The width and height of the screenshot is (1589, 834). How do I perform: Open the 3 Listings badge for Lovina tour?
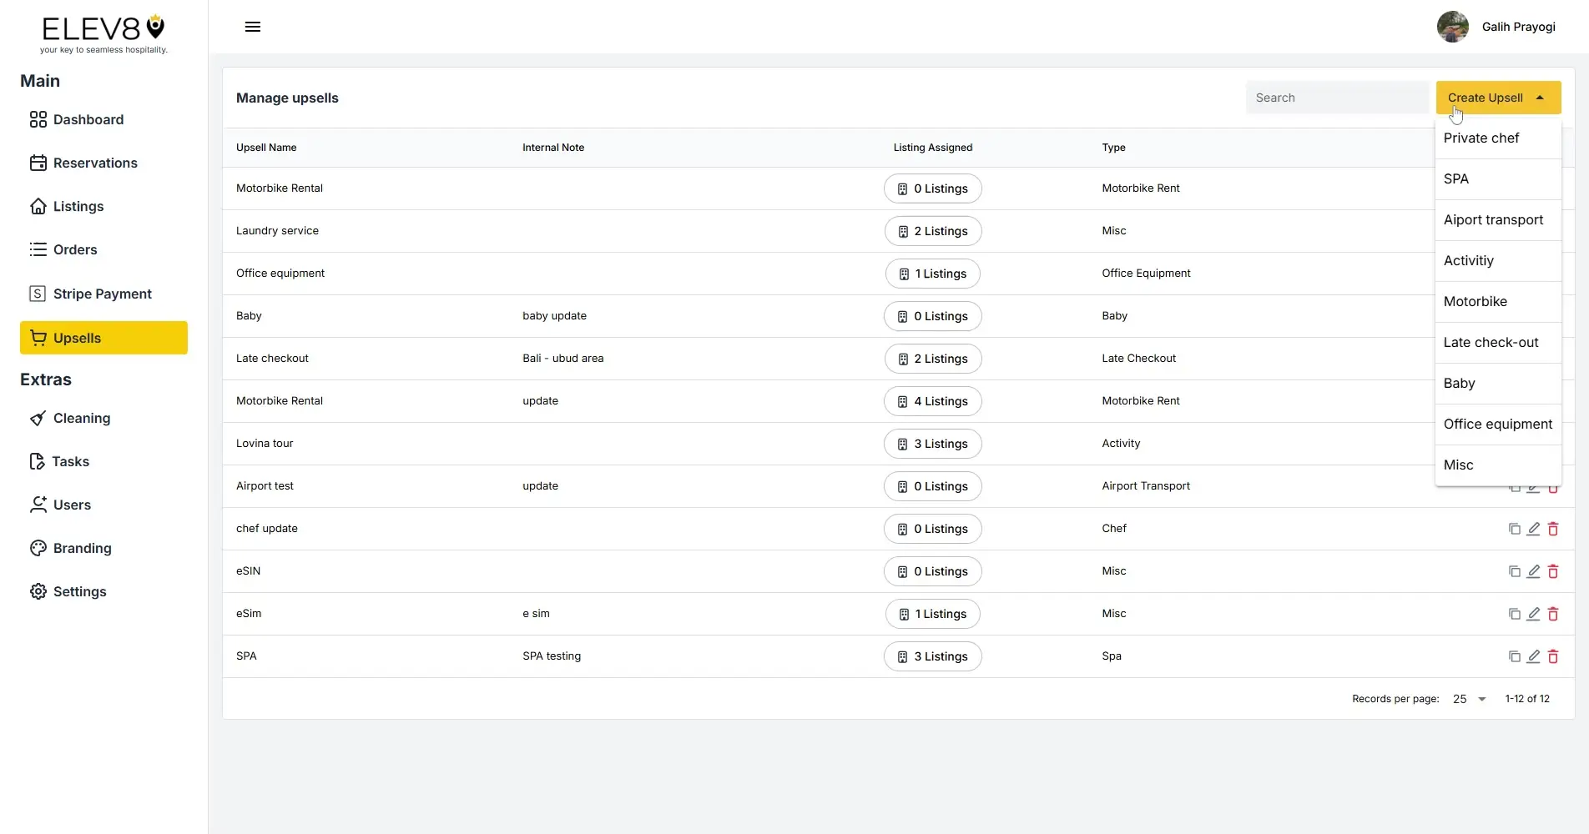(932, 443)
